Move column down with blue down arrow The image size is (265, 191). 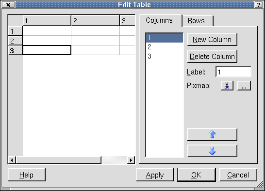tap(212, 151)
